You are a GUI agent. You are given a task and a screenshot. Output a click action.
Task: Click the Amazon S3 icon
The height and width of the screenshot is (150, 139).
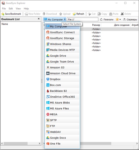pyautogui.click(x=48, y=67)
